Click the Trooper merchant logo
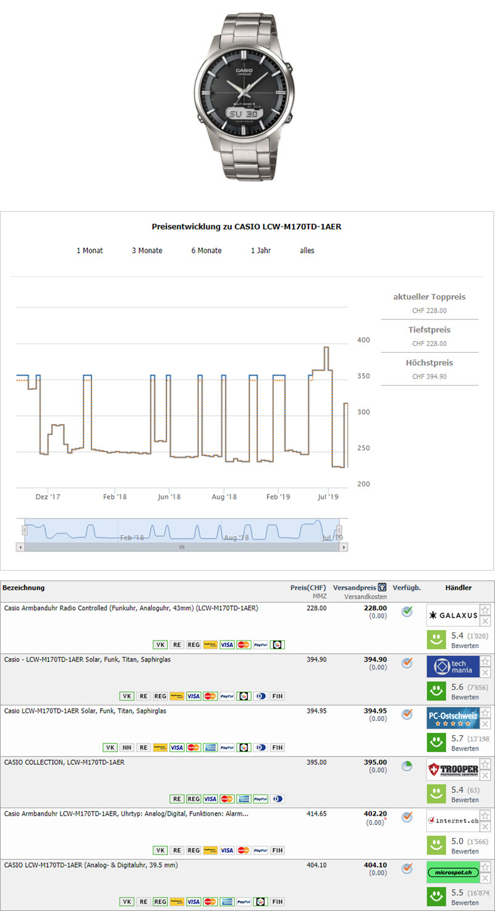Screen dimensions: 495x911 pos(452,769)
